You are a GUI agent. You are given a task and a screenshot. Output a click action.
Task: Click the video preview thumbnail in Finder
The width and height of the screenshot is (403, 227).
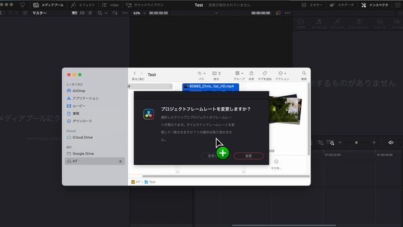[x=285, y=109]
